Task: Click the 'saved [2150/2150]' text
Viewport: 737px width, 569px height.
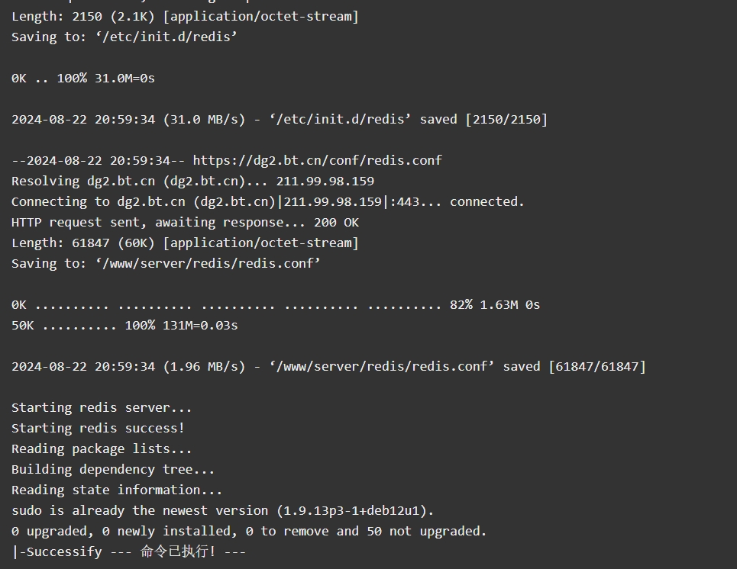Action: pyautogui.click(x=483, y=119)
